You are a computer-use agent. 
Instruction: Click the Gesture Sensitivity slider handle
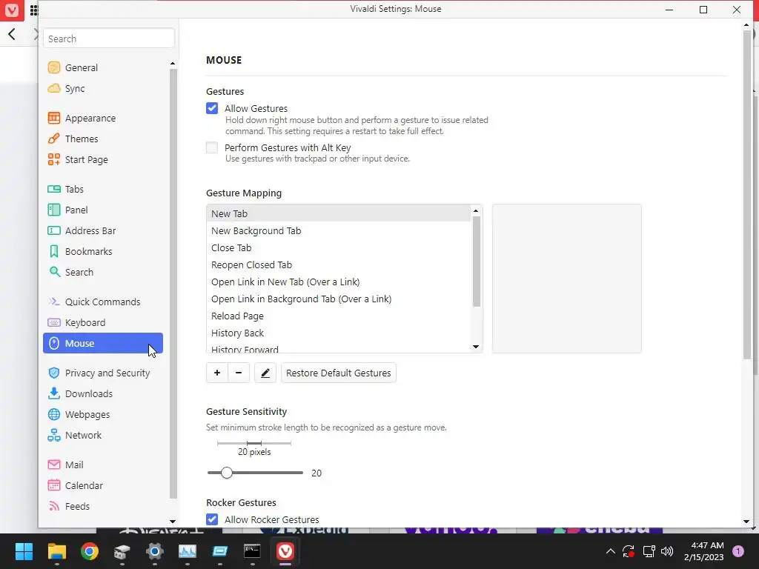pos(227,473)
